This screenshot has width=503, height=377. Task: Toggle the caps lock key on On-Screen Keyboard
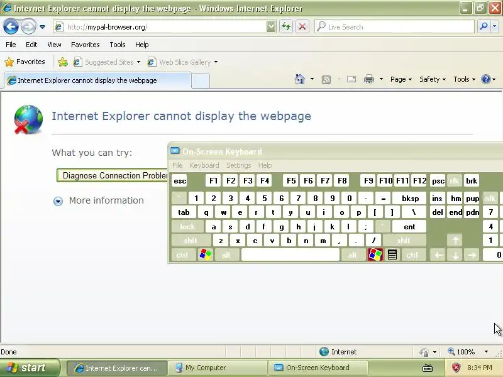tap(187, 227)
